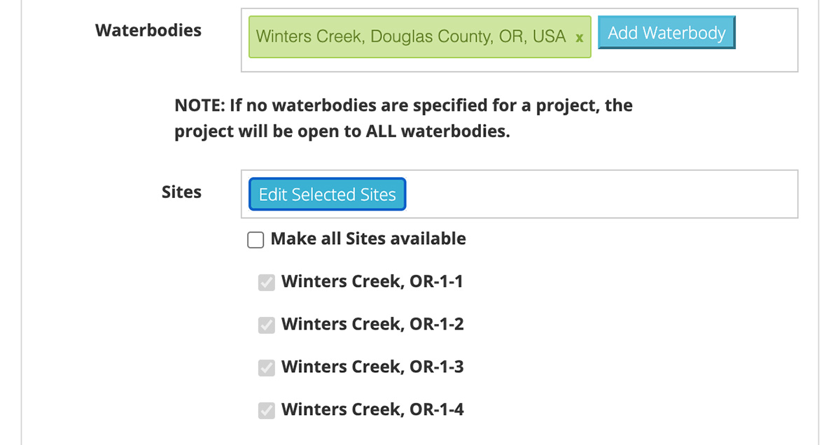Toggle the Winters Creek, OR-1-1 checkbox
The image size is (840, 445).
(267, 283)
